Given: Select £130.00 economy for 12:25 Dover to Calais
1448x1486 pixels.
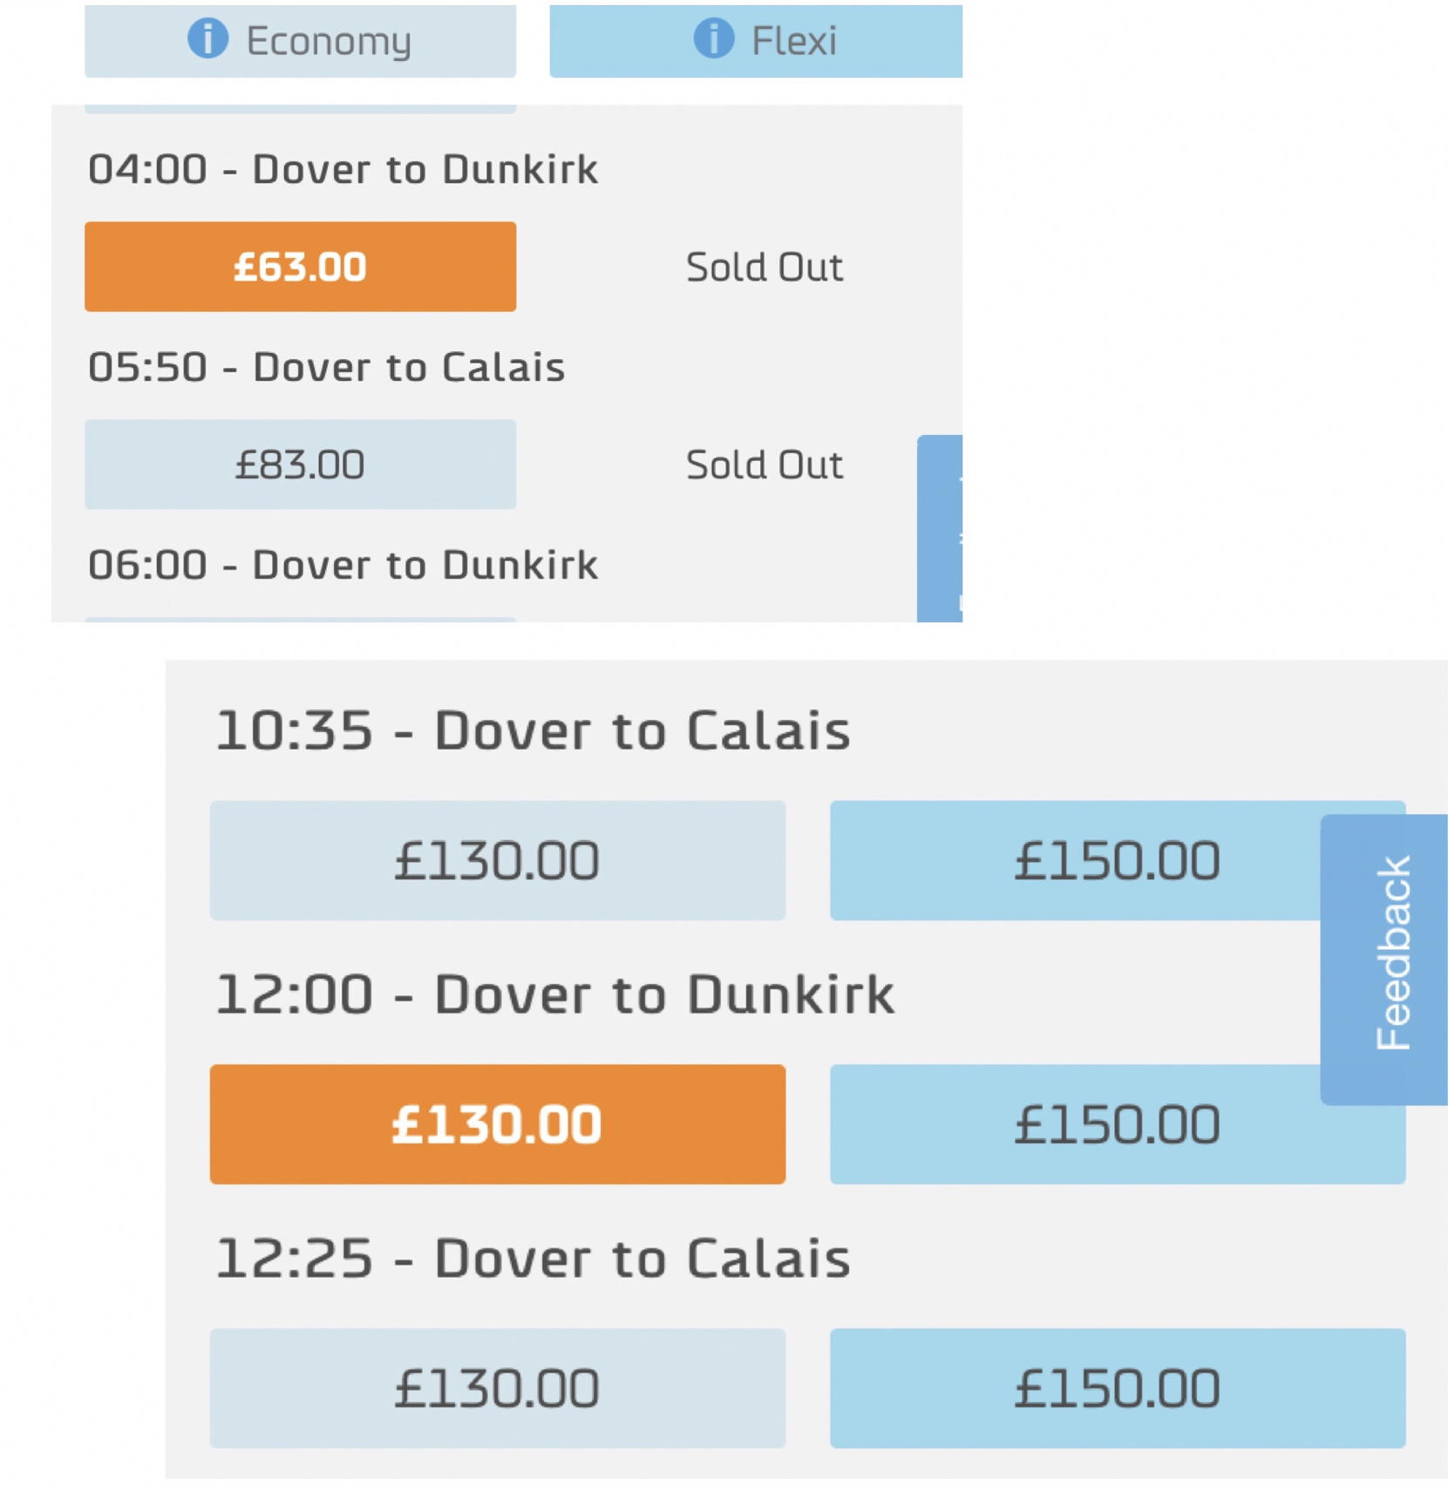Looking at the screenshot, I should tap(497, 1388).
